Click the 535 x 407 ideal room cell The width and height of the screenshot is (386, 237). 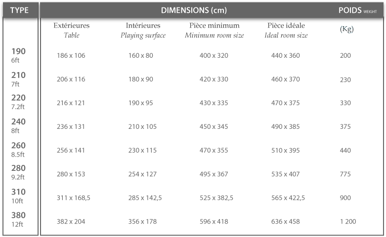(x=286, y=174)
